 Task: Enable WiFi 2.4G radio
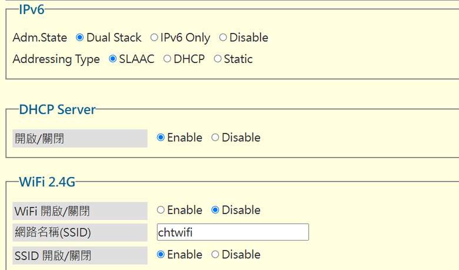161,210
